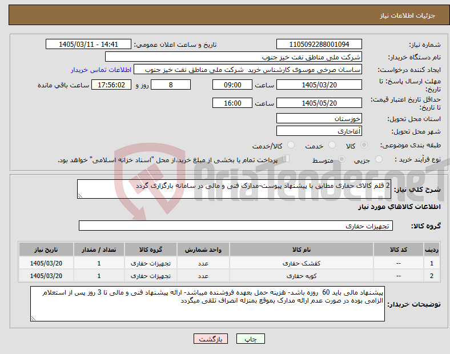Viewport: 450px width, 354px height.
Task: Select the جزیی purchase type radio
Action: [379, 159]
